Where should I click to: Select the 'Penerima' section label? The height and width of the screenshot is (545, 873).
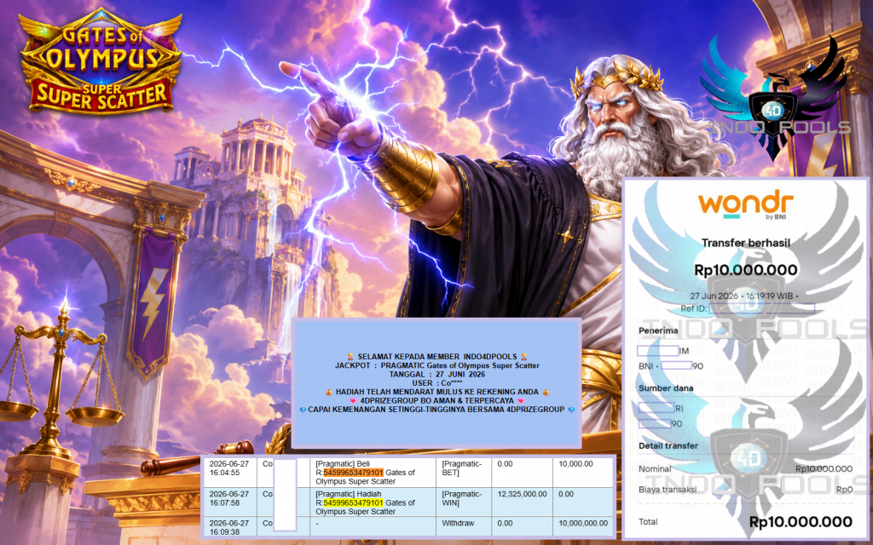658,330
